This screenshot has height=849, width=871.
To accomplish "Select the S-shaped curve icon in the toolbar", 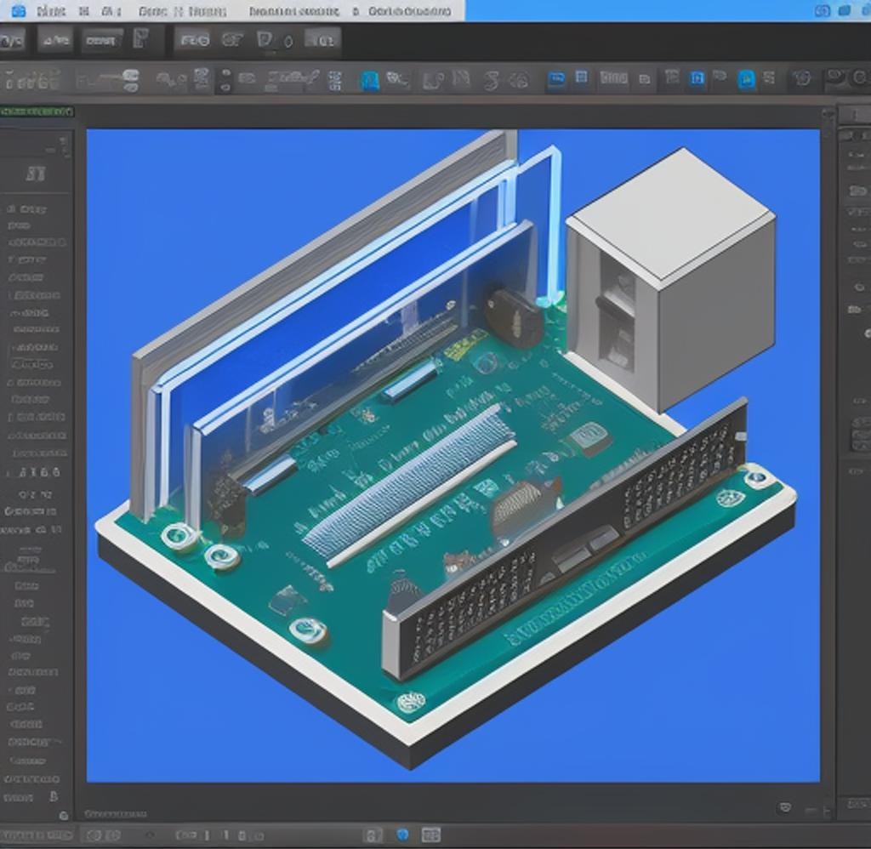I will tap(491, 81).
